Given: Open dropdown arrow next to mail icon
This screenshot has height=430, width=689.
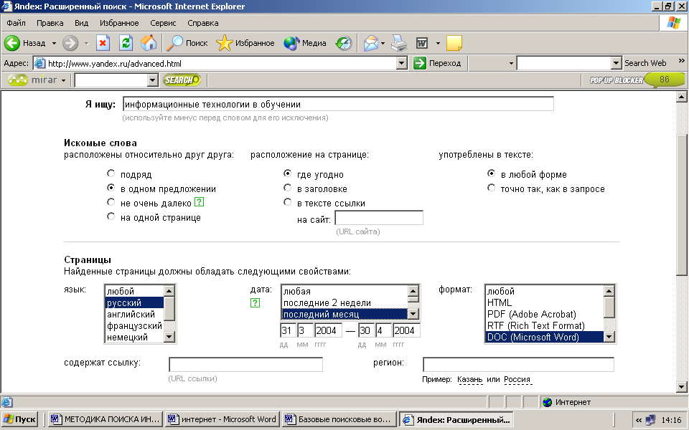Looking at the screenshot, I should tap(383, 43).
